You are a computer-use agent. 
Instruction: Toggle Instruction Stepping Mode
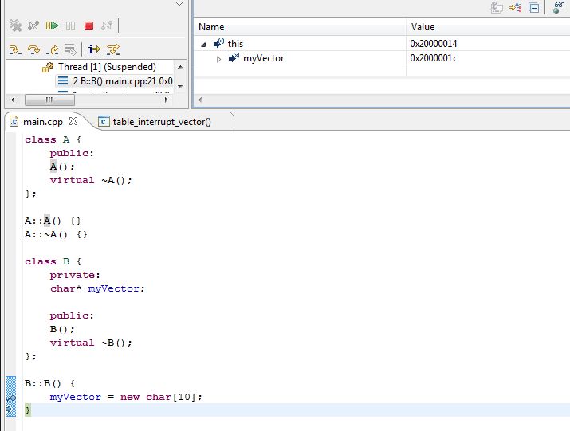tap(94, 49)
